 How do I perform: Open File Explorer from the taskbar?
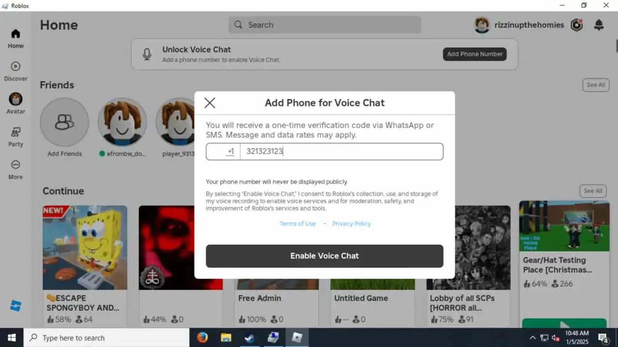pos(226,337)
